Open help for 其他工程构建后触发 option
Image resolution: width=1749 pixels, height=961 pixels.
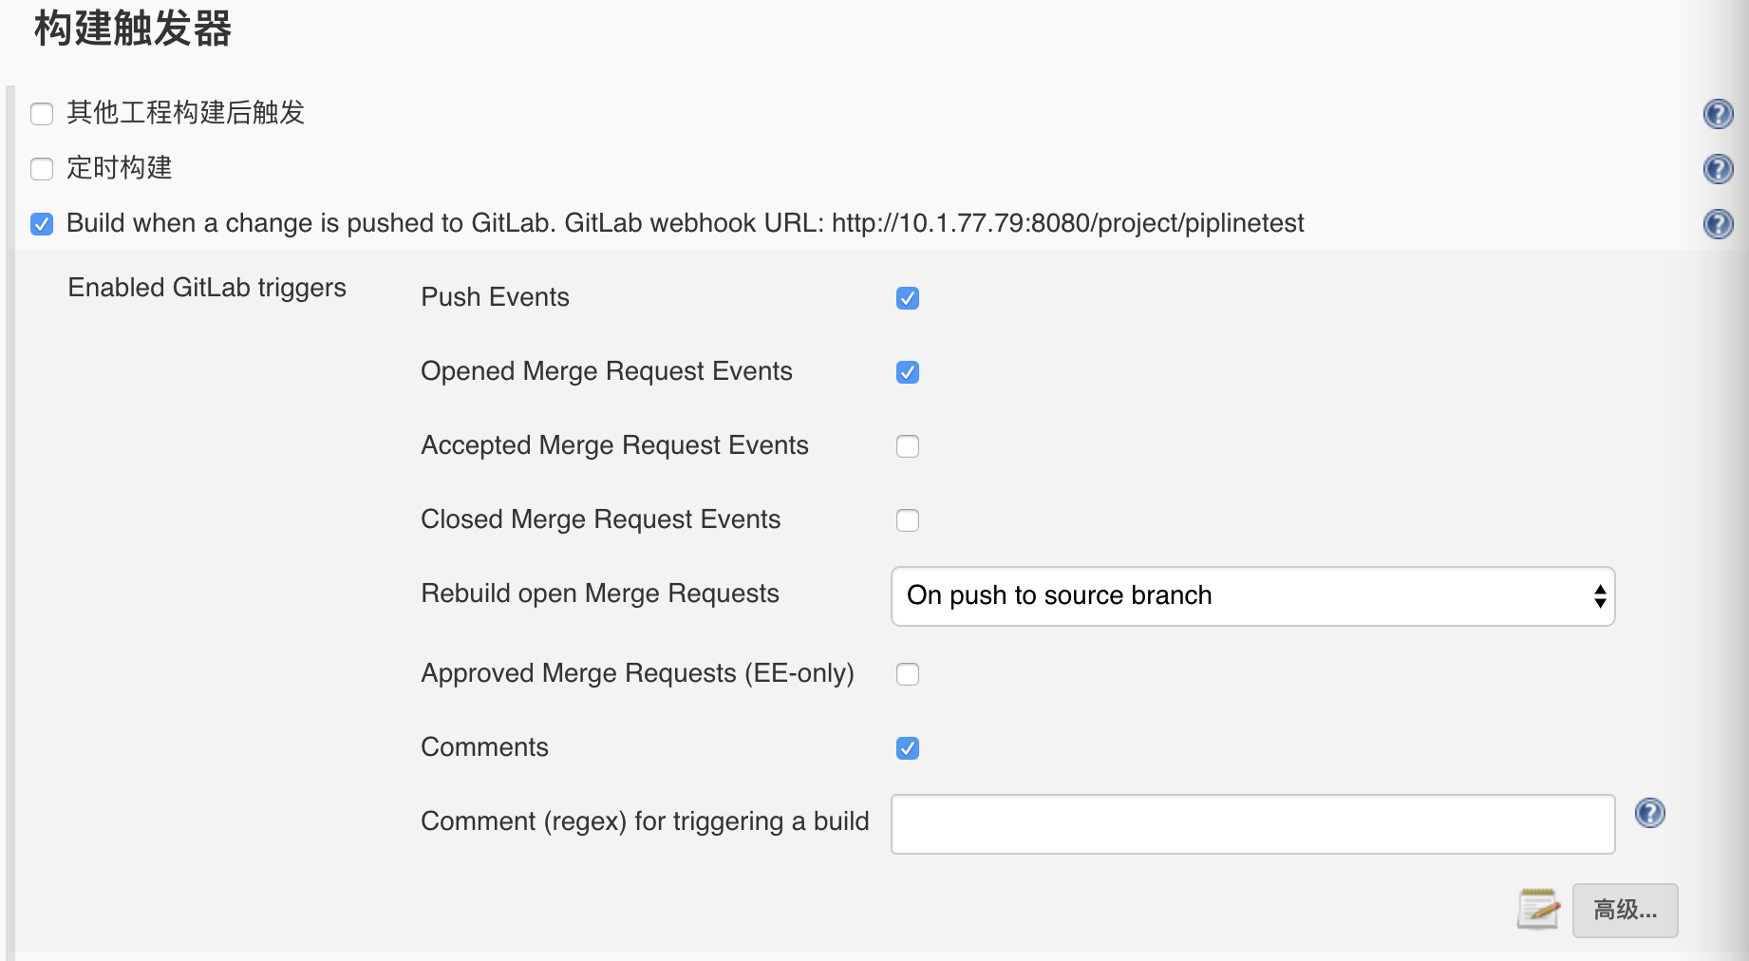1718,114
